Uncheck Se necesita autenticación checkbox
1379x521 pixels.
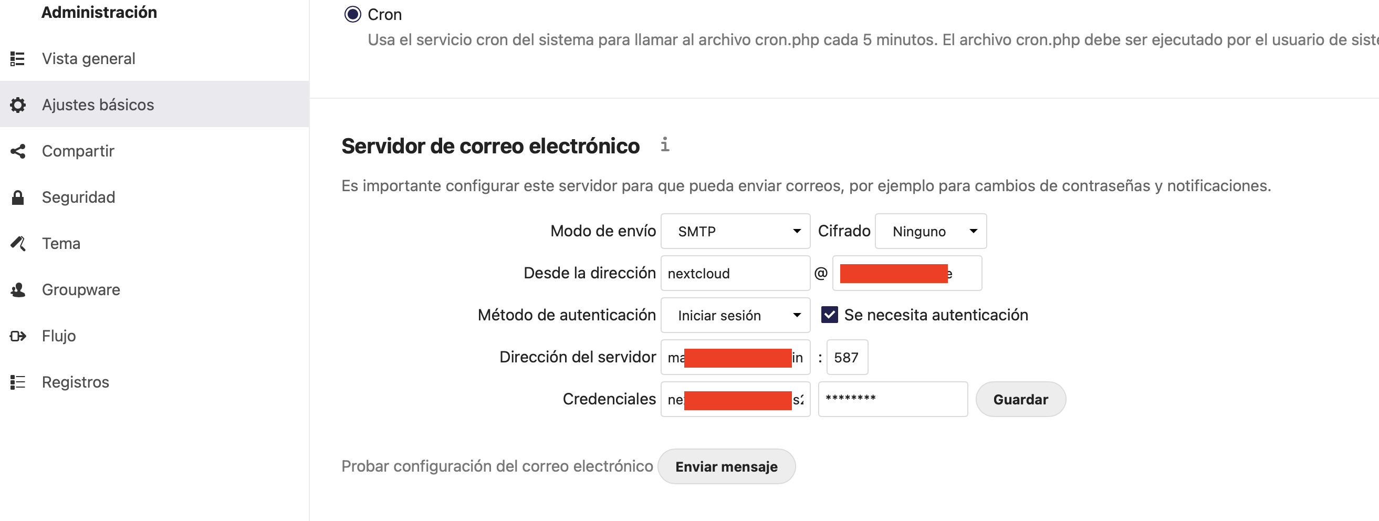(829, 314)
